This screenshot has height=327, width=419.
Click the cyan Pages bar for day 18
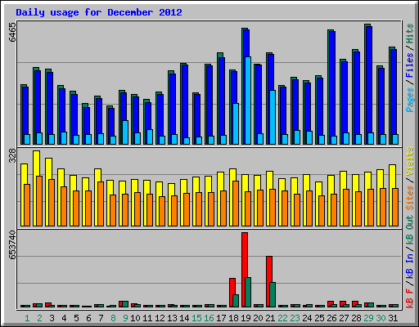236,123
